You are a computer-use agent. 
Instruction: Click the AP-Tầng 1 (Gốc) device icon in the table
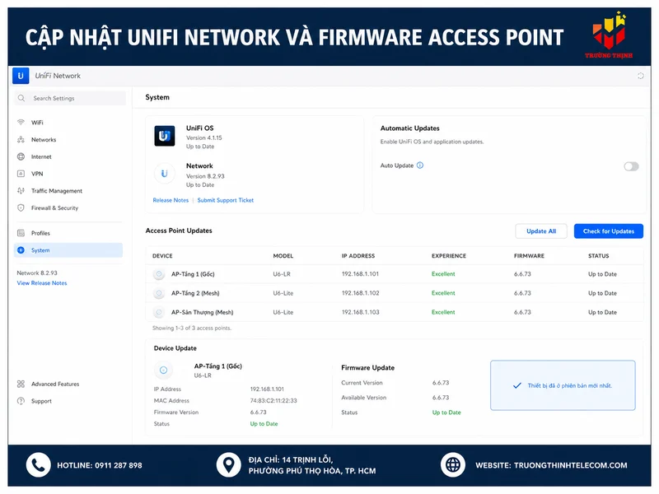click(x=159, y=274)
